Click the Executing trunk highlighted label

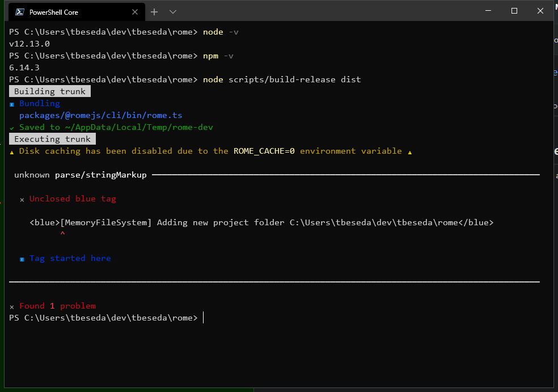click(52, 139)
